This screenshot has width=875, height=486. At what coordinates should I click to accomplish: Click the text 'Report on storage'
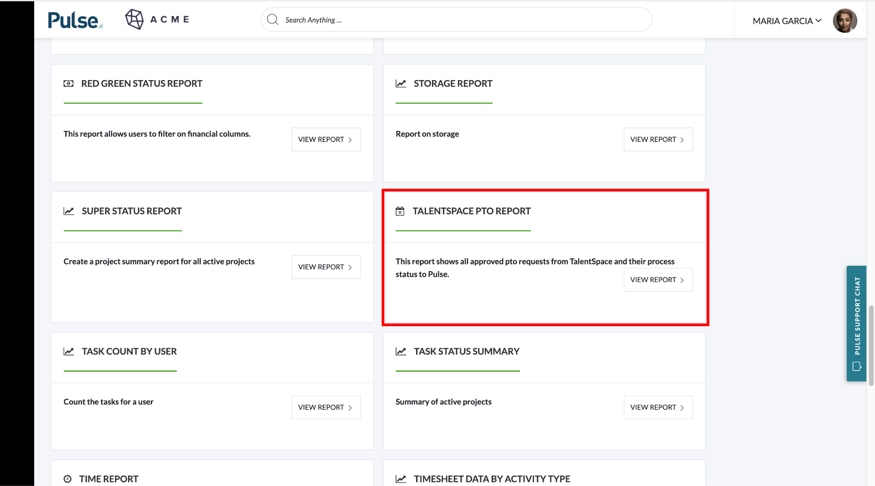click(427, 134)
